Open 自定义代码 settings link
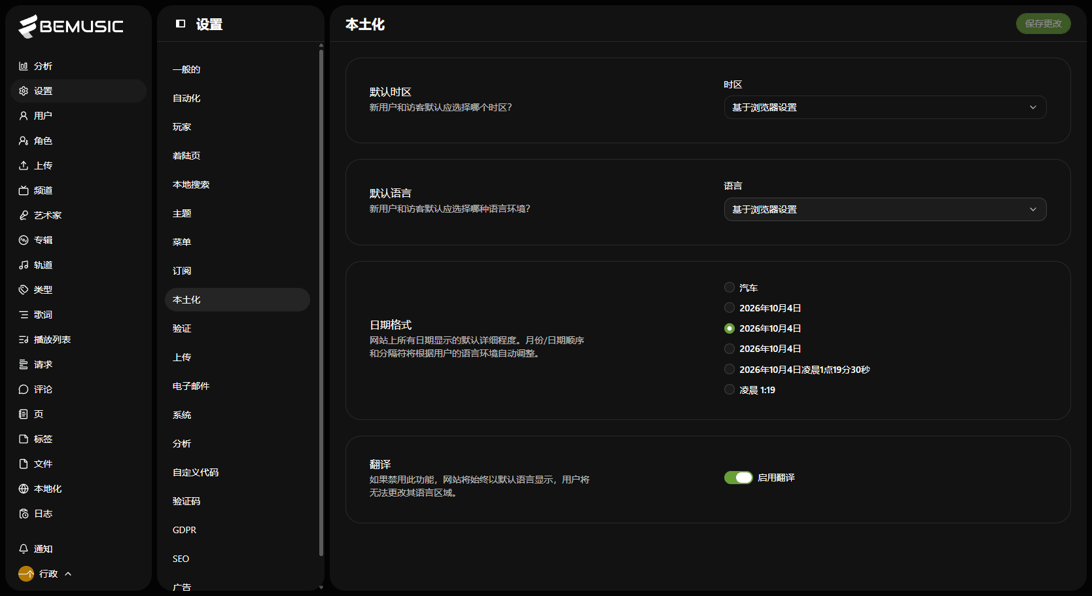The image size is (1092, 596). tap(237, 472)
